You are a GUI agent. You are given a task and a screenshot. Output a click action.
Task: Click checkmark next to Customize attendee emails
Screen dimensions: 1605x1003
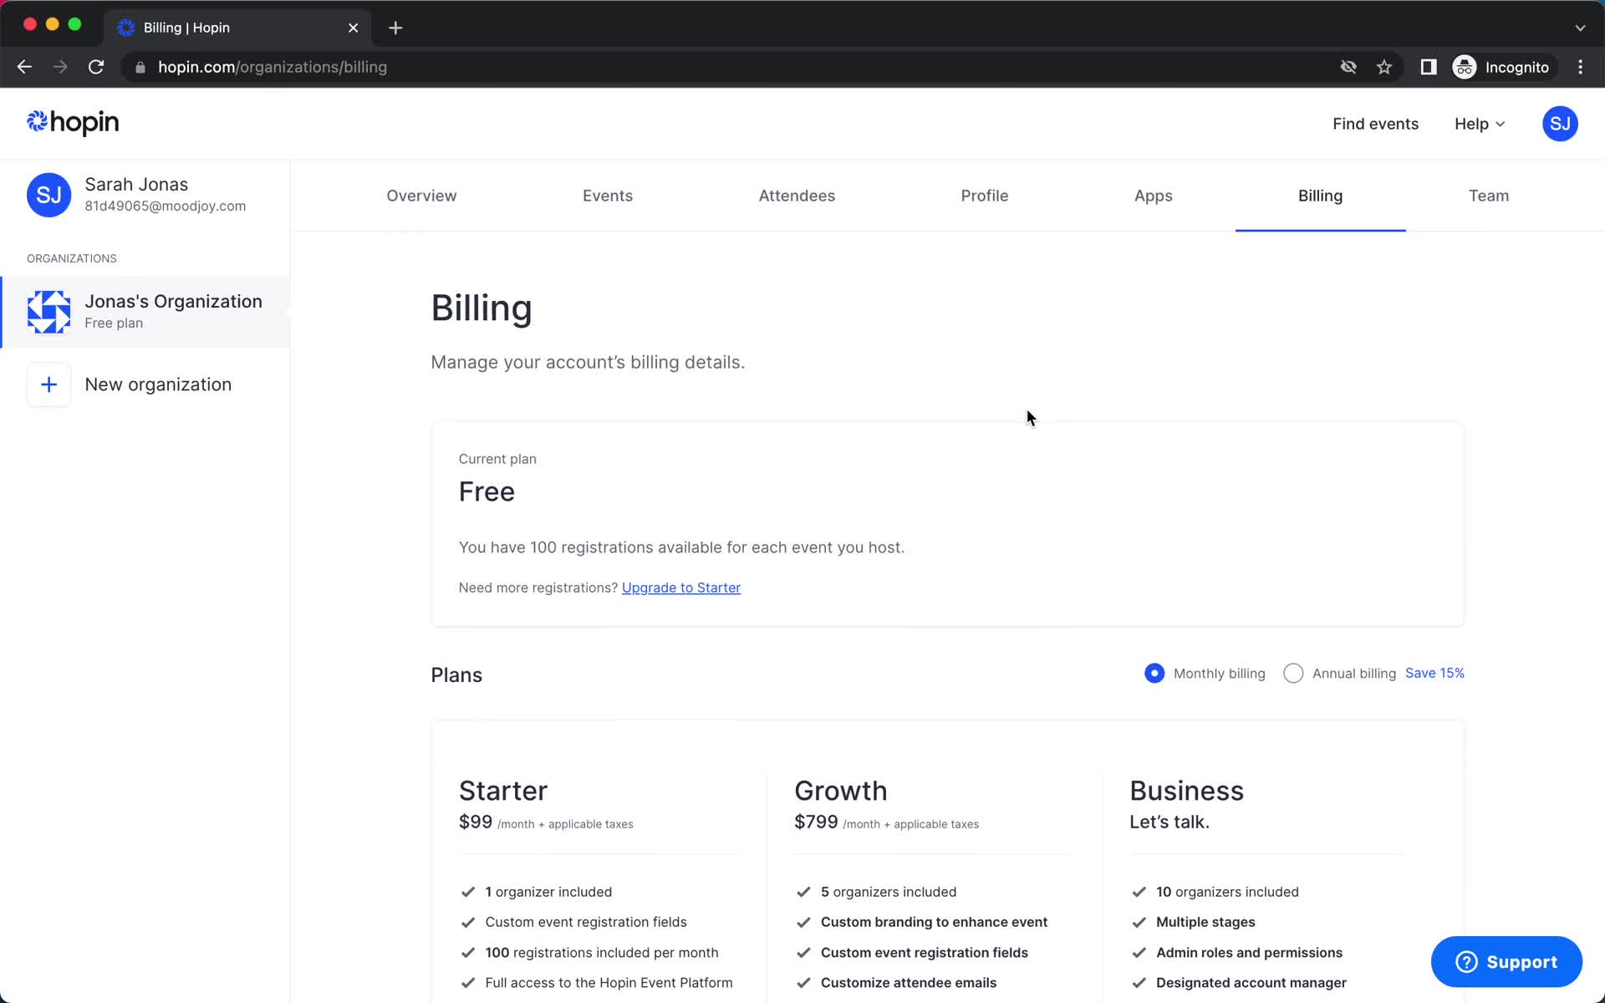803,983
